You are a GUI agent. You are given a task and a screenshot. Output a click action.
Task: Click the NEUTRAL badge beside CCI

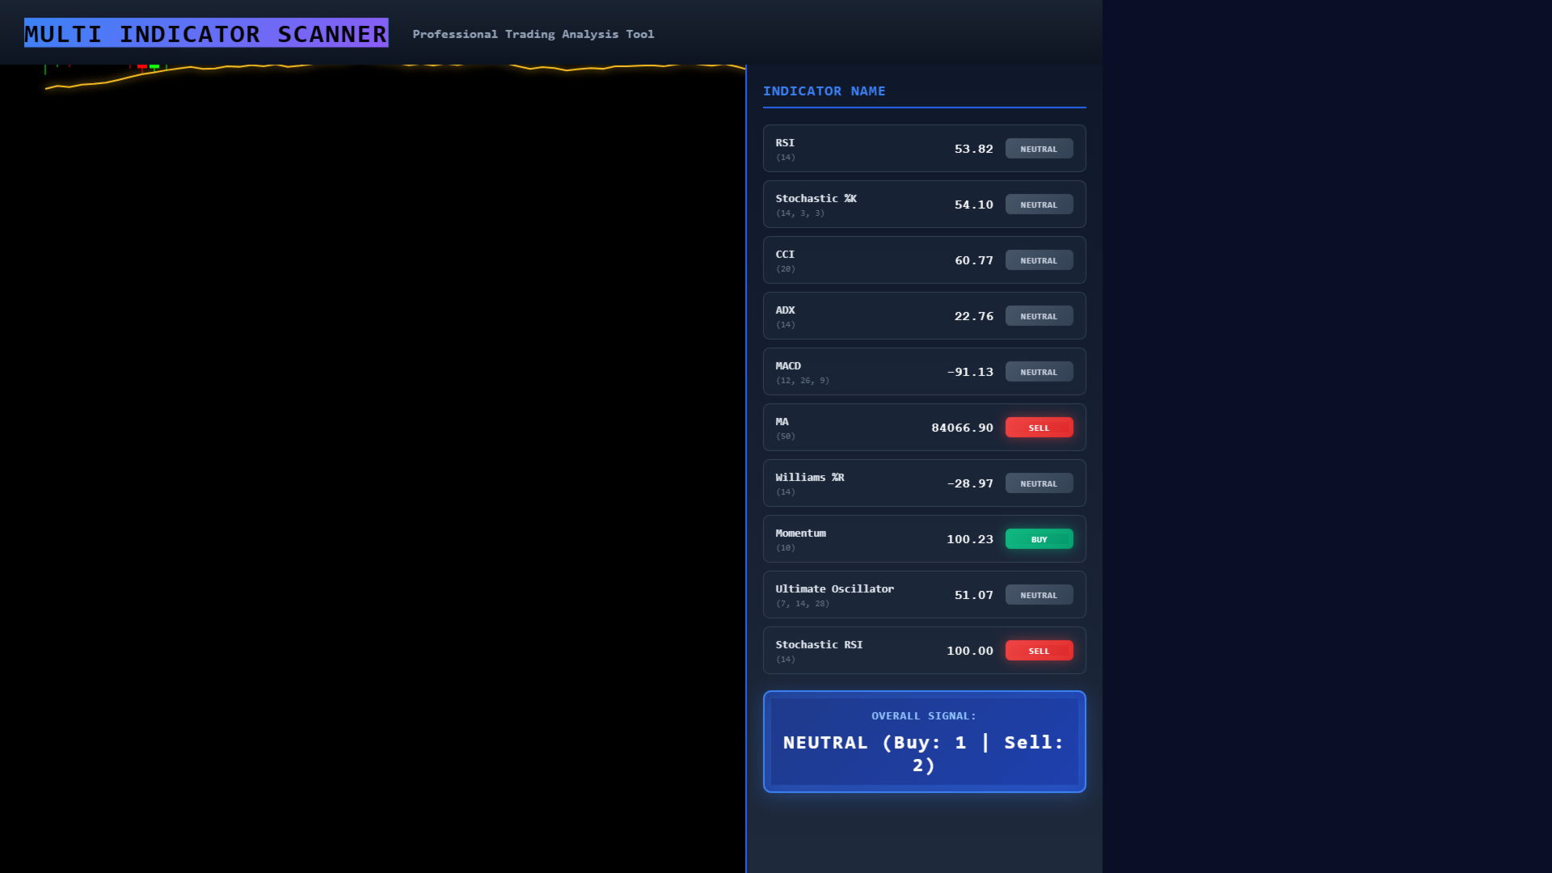coord(1039,260)
